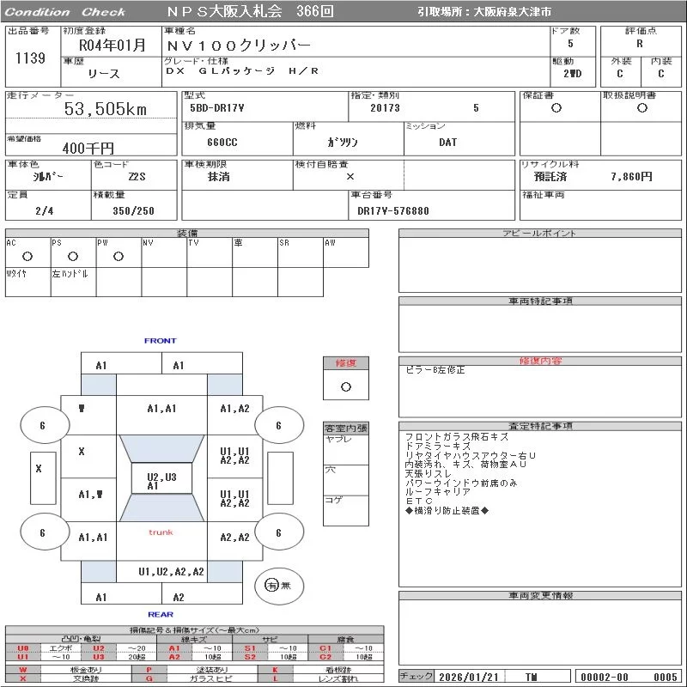Viewport: 687px width, 687px height.
Task: Select rear gate damage 'U1,U2,A2,A2'
Action: (171, 572)
